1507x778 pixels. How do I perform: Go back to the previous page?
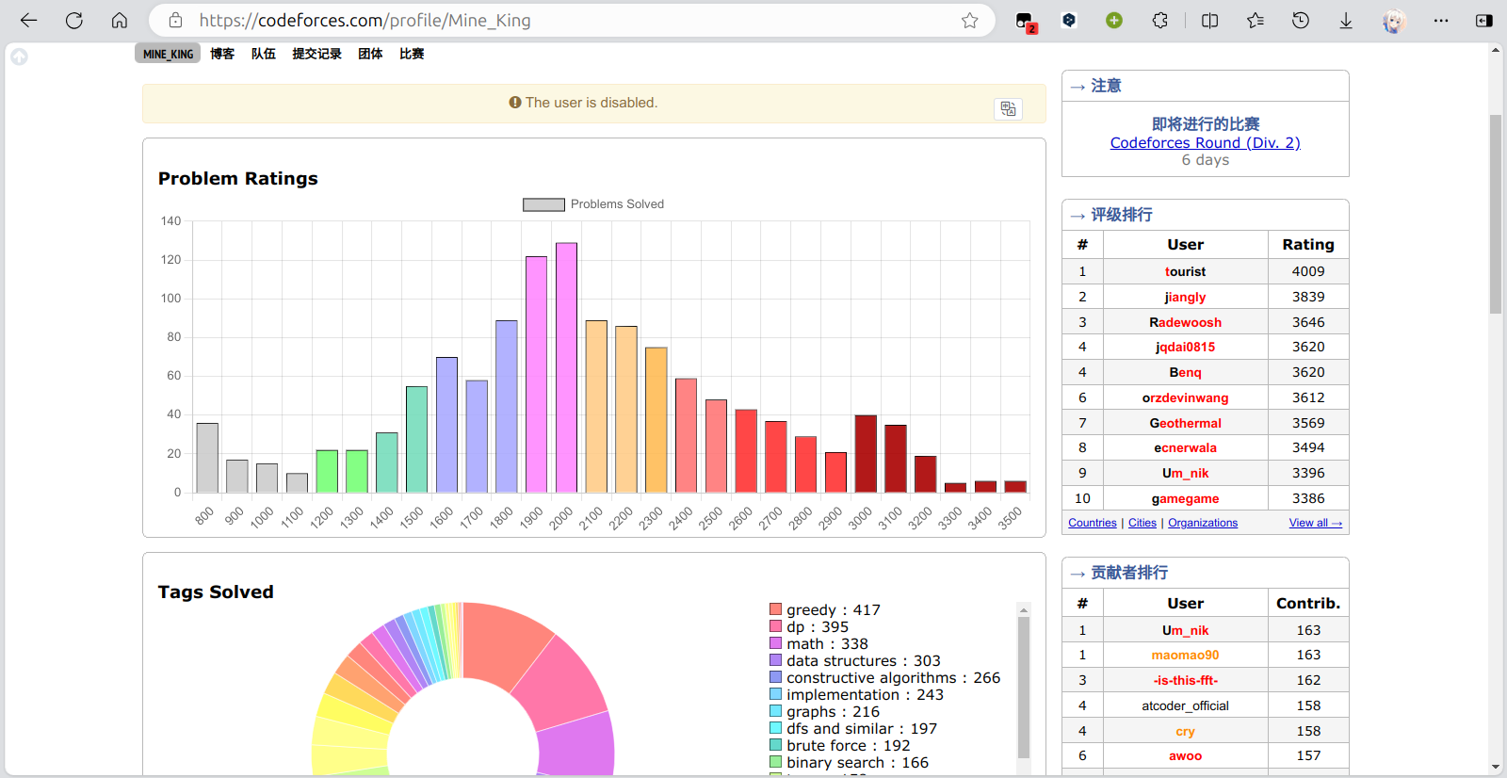[x=28, y=20]
